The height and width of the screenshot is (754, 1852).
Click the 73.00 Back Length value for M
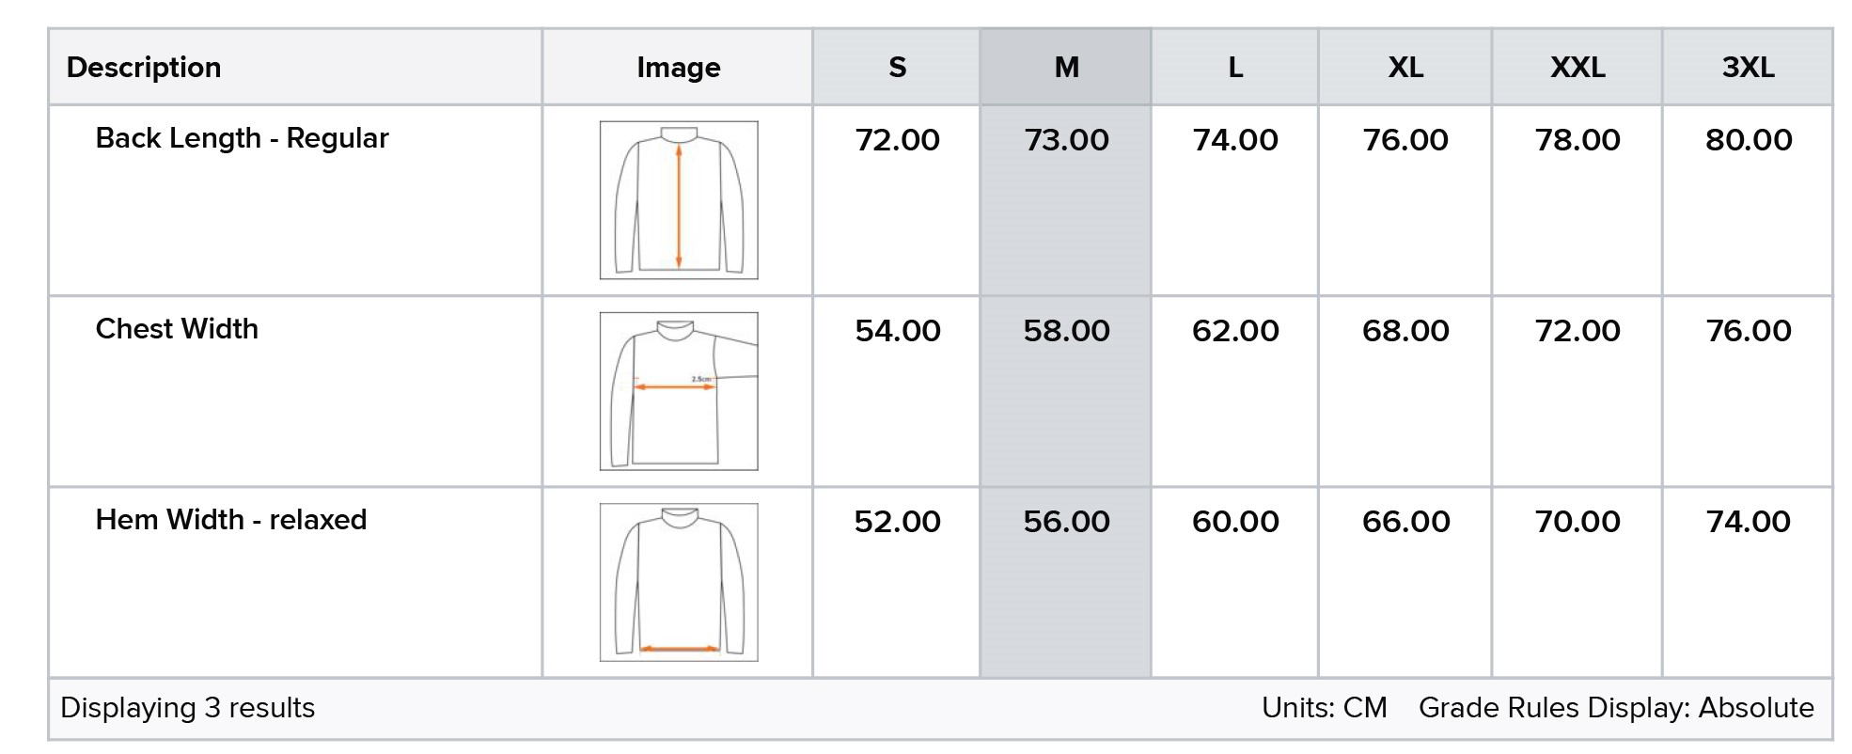pyautogui.click(x=1066, y=140)
